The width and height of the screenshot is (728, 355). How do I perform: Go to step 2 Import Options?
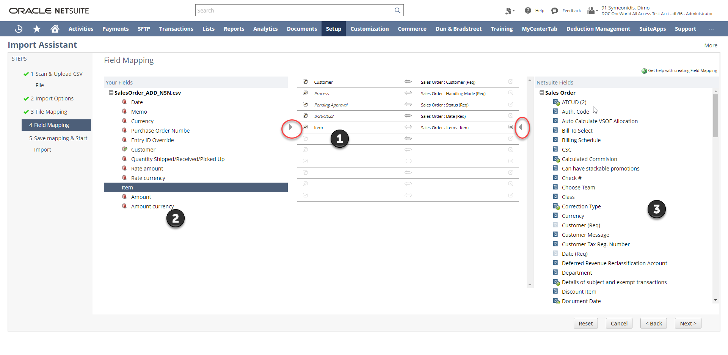coord(52,99)
